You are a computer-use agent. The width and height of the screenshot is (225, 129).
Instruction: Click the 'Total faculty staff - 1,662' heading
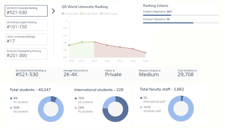coord(162,89)
